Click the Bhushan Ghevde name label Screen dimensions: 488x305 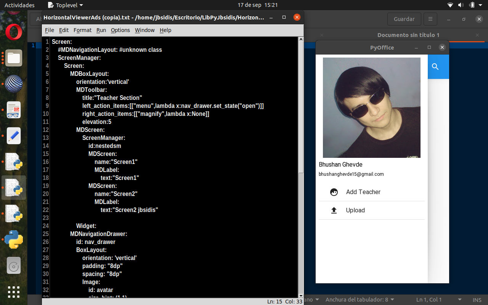(x=340, y=165)
